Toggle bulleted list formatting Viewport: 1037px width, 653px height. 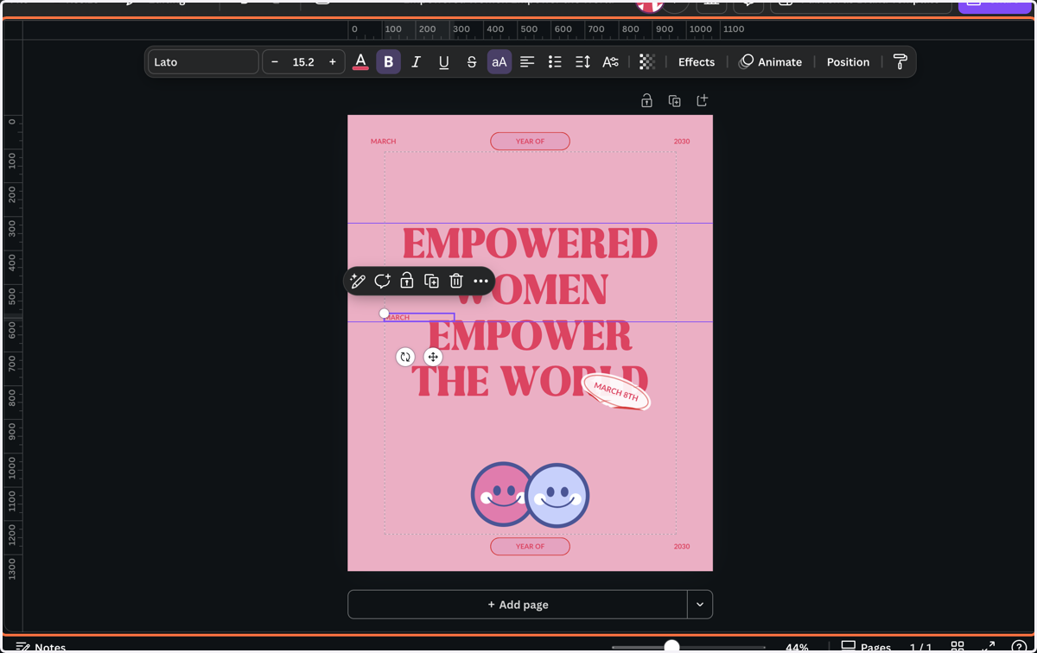click(x=555, y=62)
